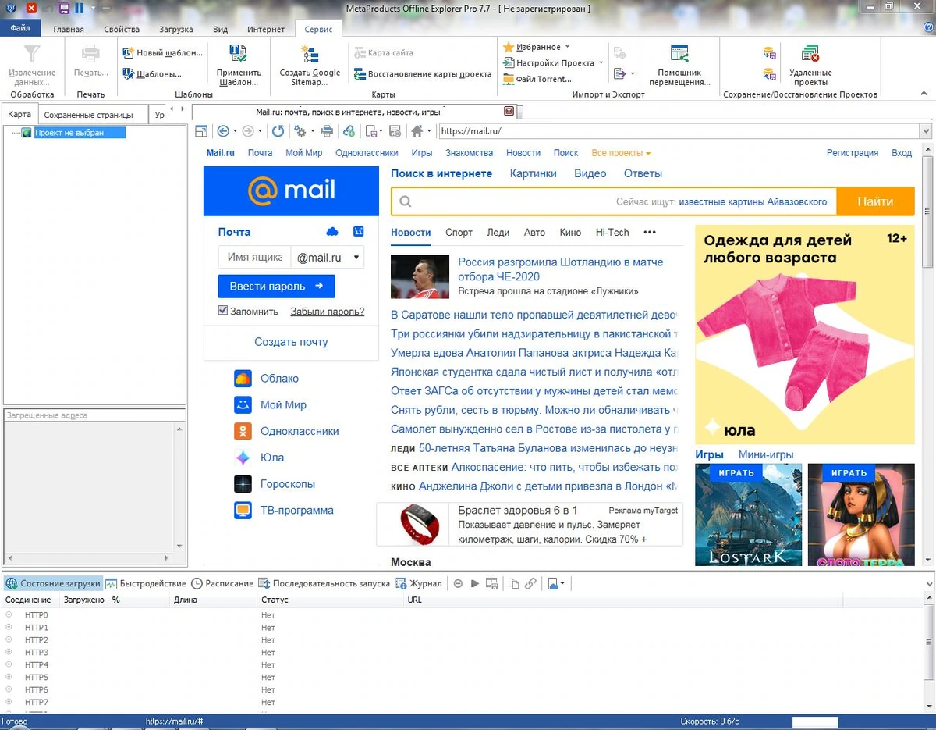Open the Relocation assistant (Помощник перемещения)
The height and width of the screenshot is (730, 936).
coord(679,66)
